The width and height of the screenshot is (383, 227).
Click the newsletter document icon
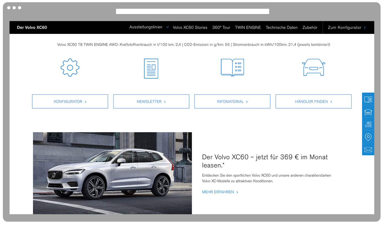point(151,68)
